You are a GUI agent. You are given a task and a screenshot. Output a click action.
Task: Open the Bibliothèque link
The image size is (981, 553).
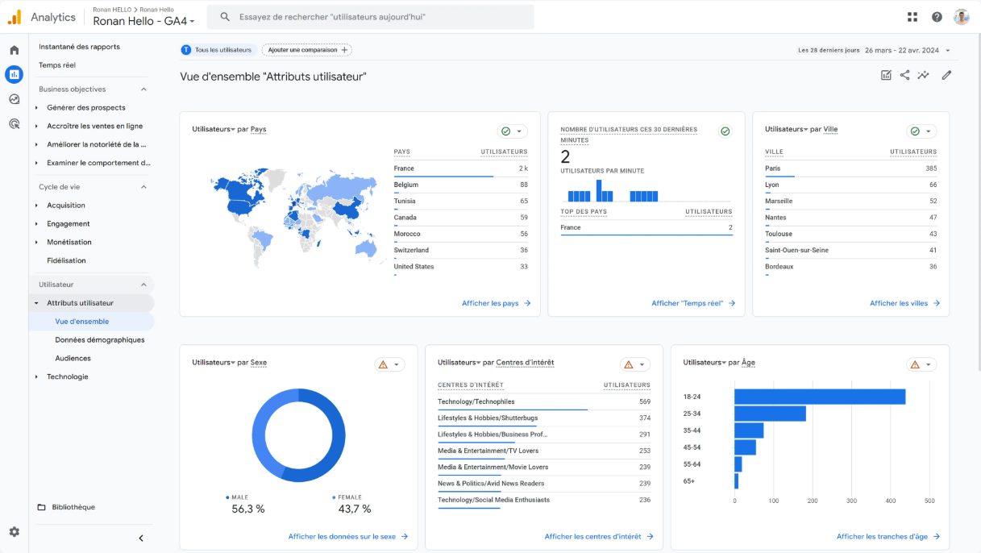coord(73,507)
